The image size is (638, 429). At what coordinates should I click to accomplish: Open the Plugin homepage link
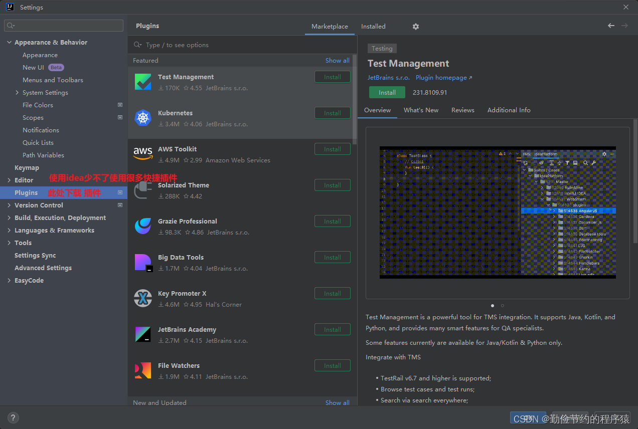[x=443, y=78]
